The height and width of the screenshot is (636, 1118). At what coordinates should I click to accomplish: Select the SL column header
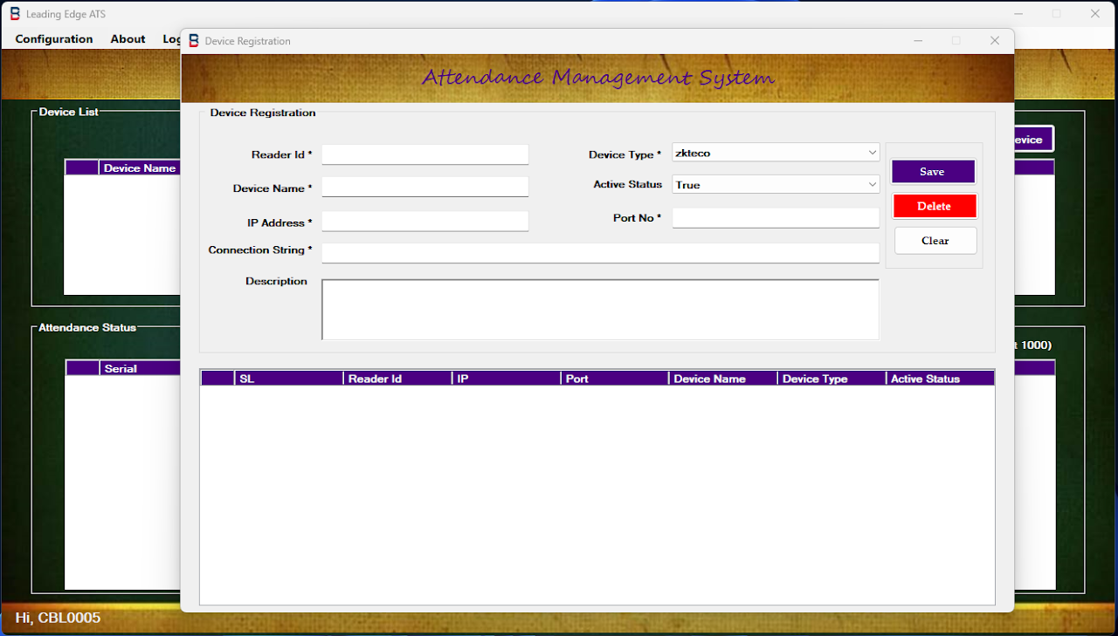point(288,379)
